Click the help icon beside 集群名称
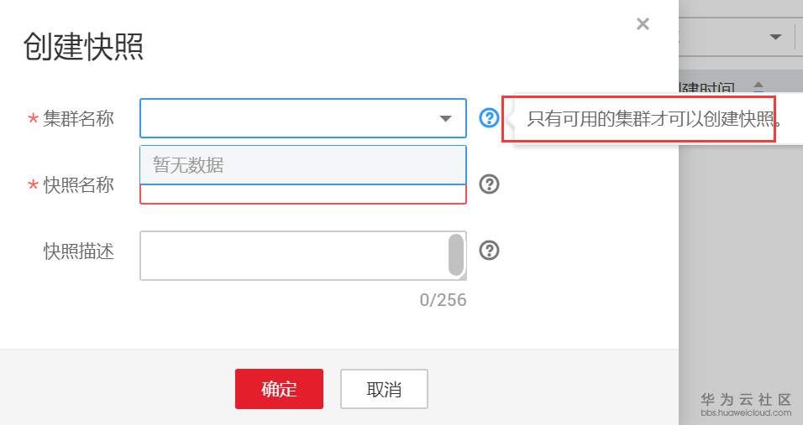This screenshot has height=425, width=803. pyautogui.click(x=489, y=118)
